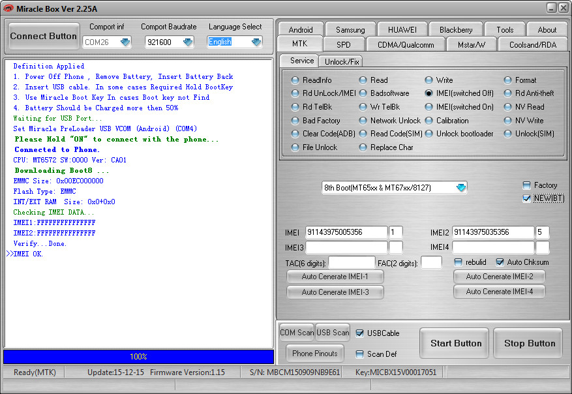Open the Unlock/Fix sub-tab
The height and width of the screenshot is (394, 572).
[342, 62]
